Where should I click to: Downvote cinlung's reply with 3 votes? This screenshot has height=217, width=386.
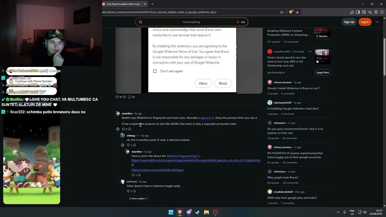click(x=134, y=145)
